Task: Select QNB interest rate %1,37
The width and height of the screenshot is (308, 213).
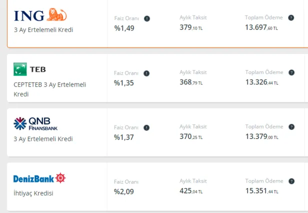Action: pos(124,137)
